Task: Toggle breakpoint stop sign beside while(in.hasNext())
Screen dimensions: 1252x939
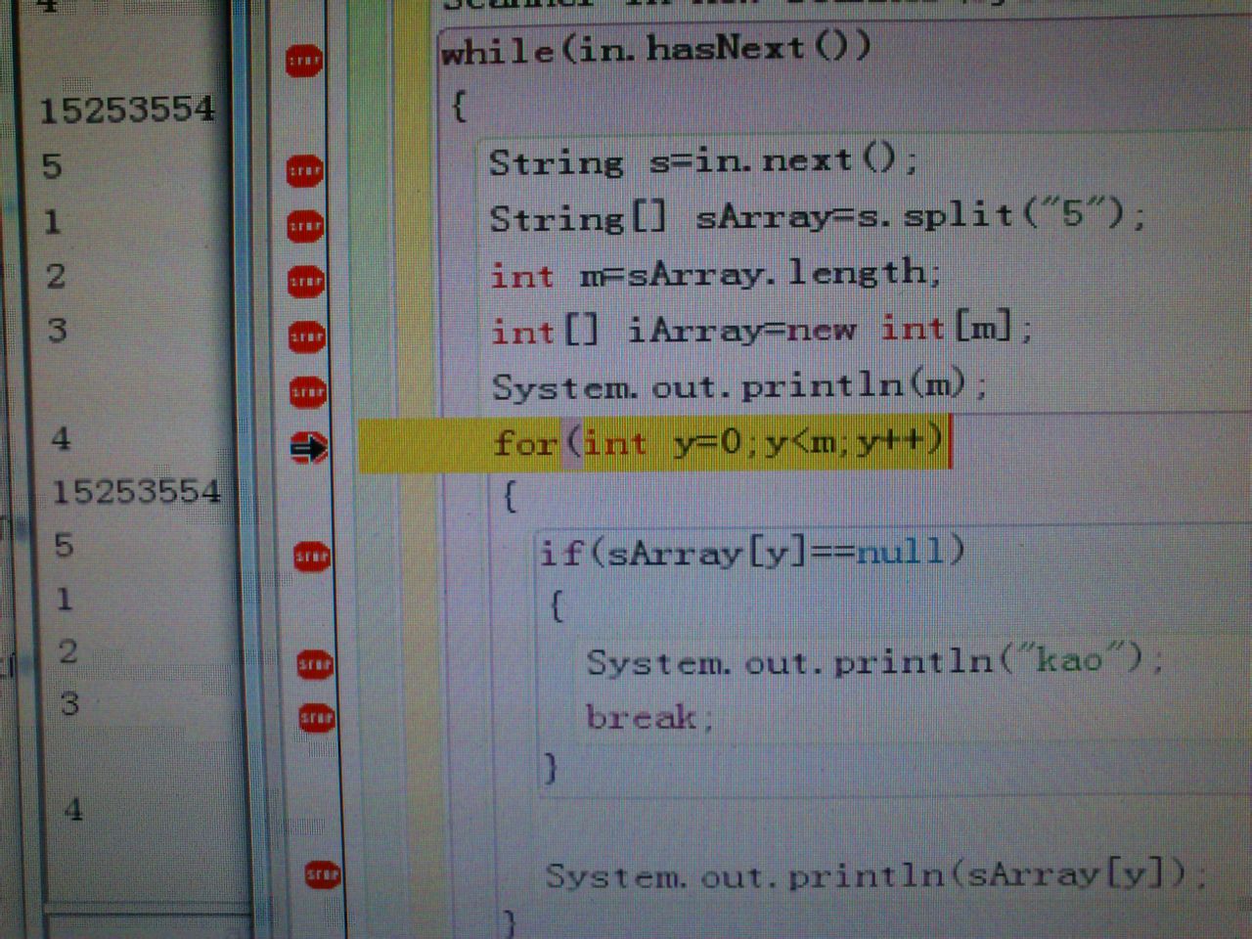Action: point(304,61)
